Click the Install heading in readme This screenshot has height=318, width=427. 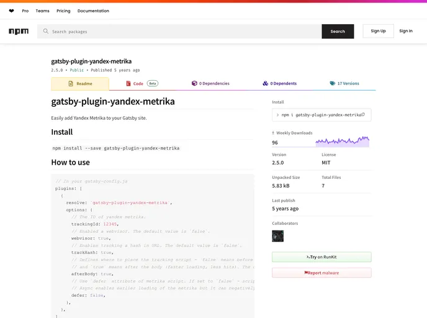coord(62,132)
